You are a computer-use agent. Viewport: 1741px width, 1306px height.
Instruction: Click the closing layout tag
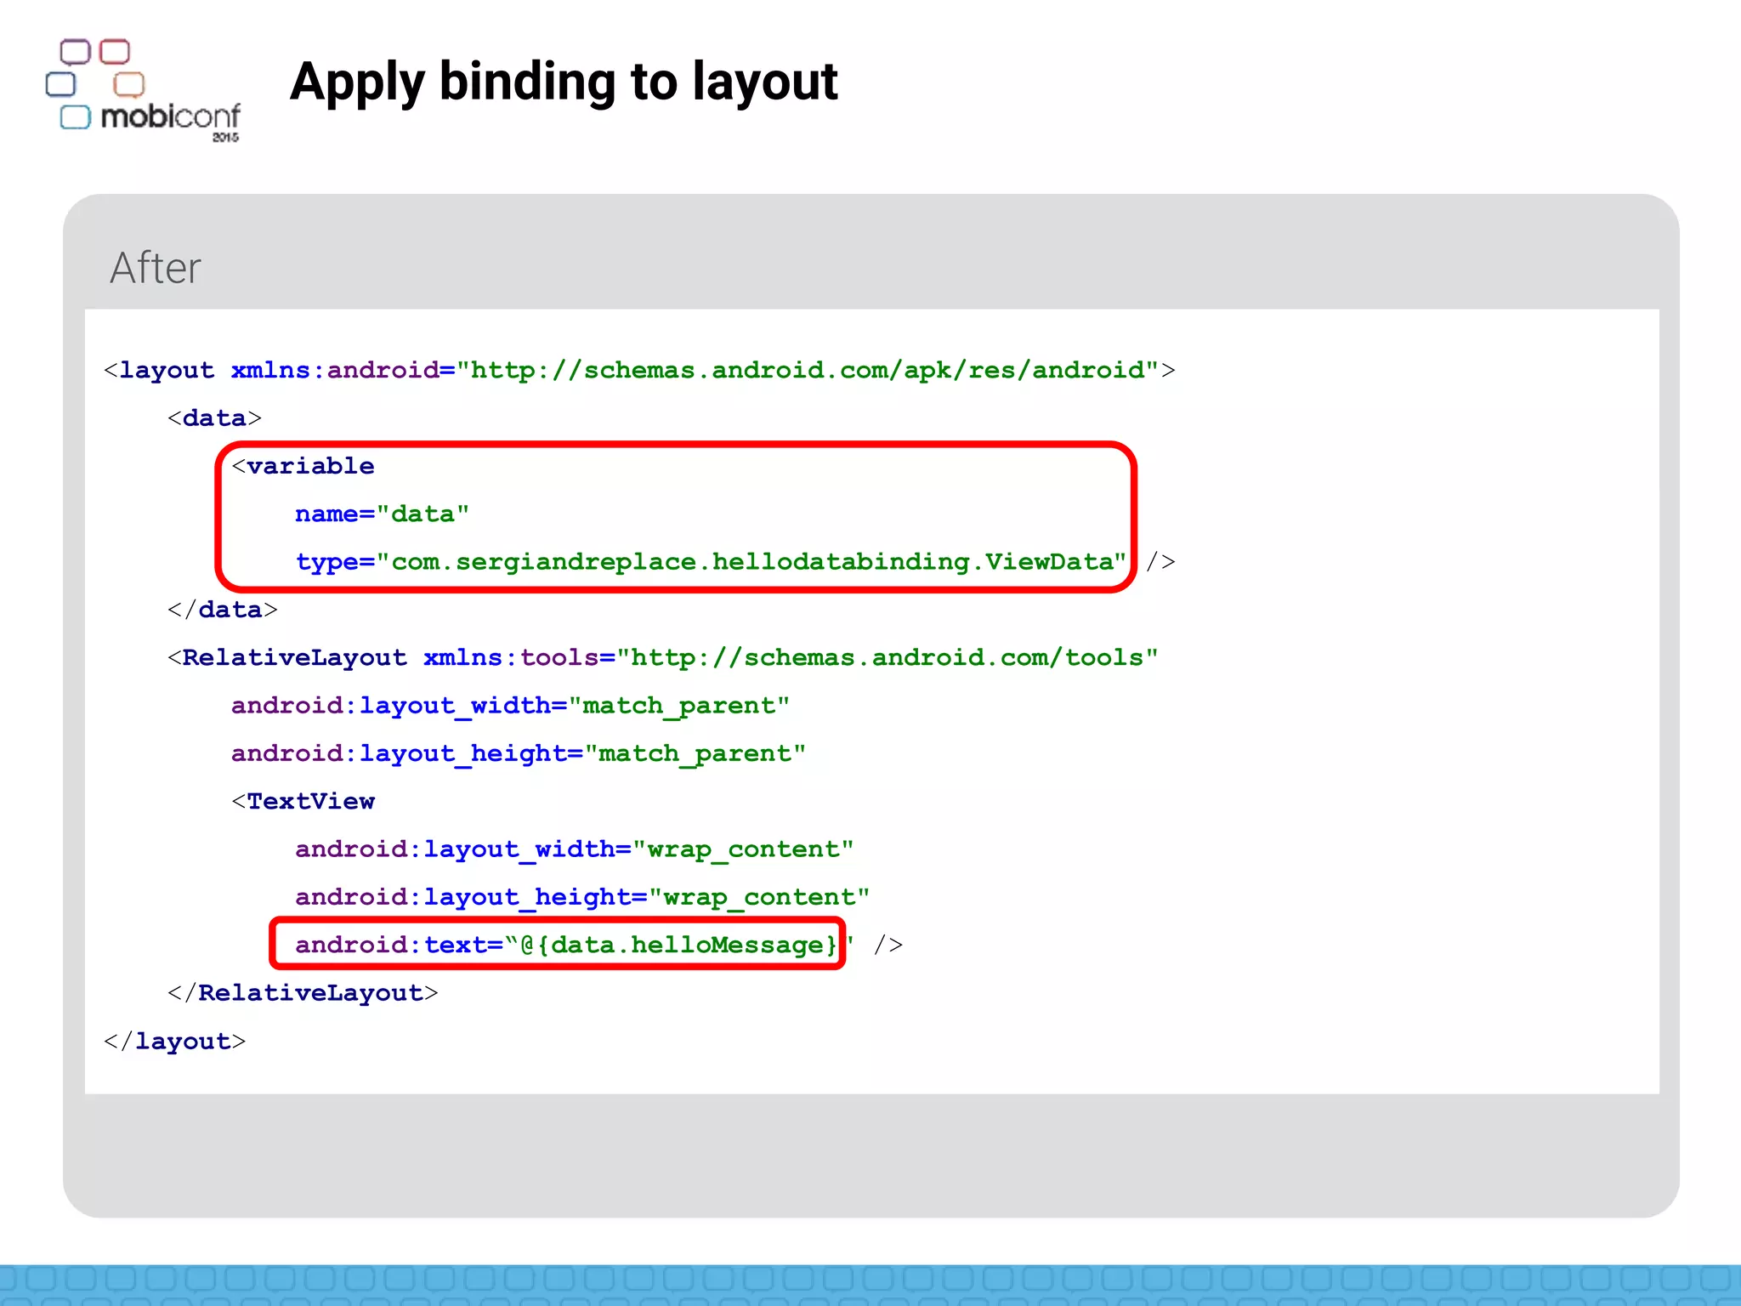(175, 1042)
